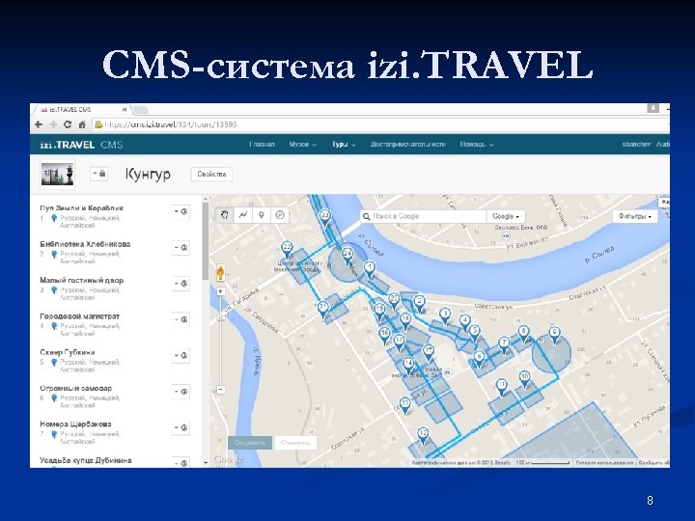The image size is (695, 521).
Task: Open actions dropdown for Сквер Губкина
Action: coord(181,355)
